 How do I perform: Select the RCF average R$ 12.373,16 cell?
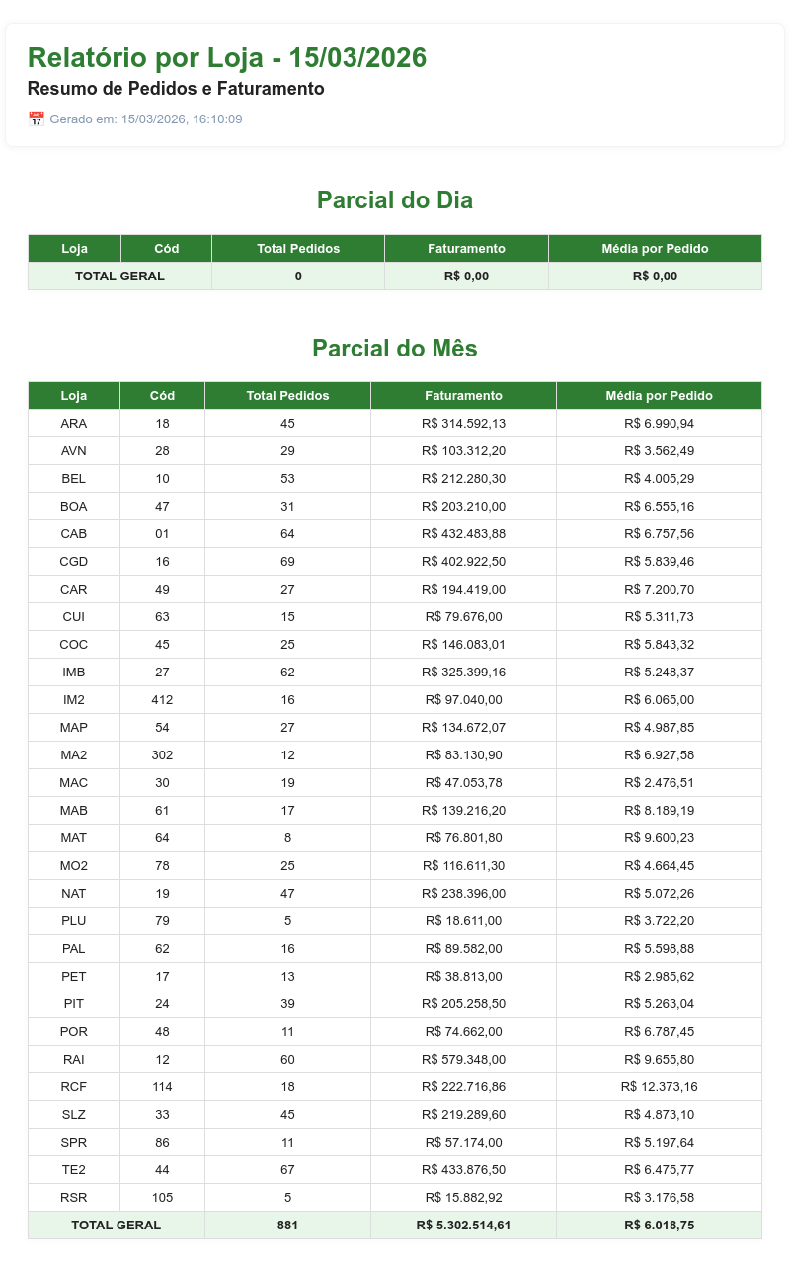pos(659,1087)
